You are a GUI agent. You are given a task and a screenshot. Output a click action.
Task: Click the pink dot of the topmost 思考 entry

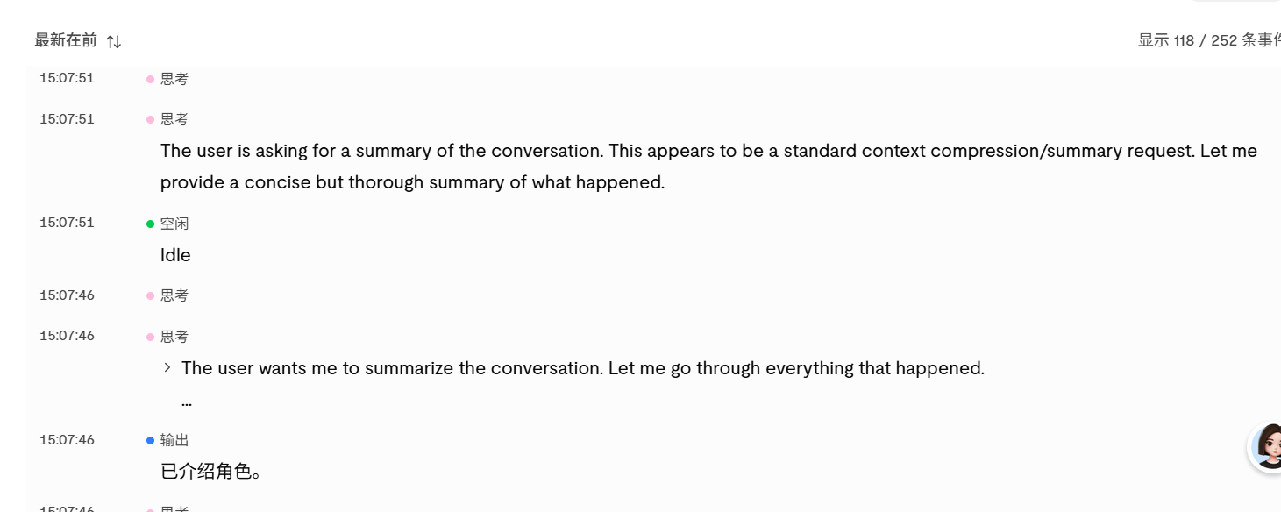tap(150, 79)
